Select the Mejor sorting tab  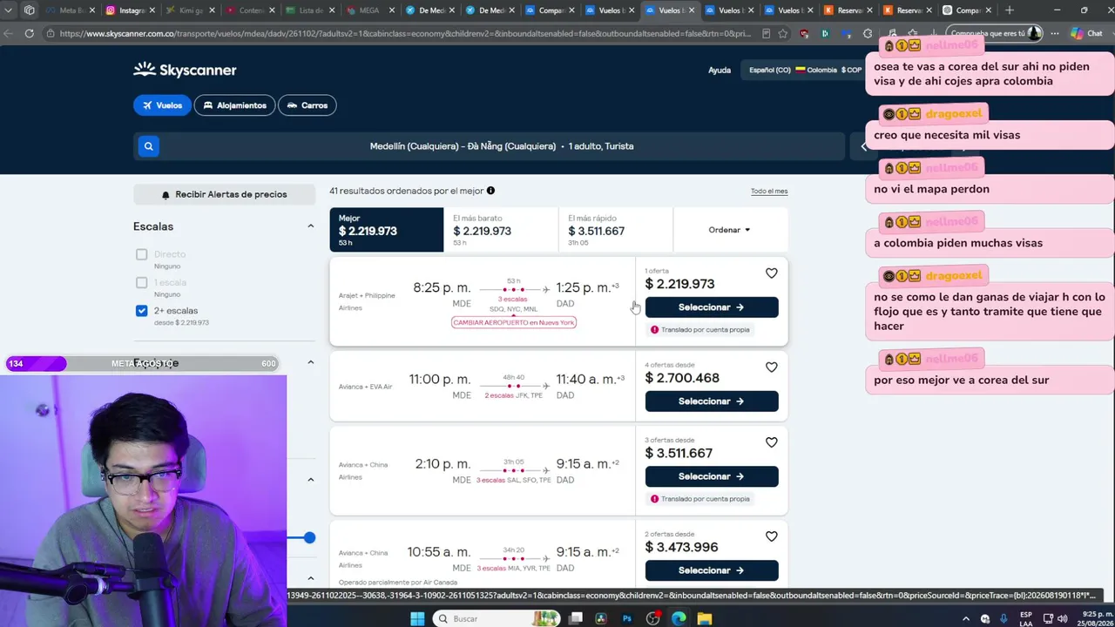coord(386,230)
